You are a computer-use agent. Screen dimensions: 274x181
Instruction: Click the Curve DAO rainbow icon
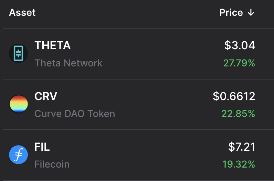tap(18, 104)
